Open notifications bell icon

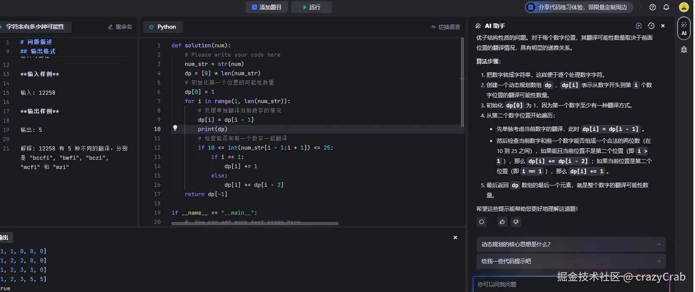[666, 7]
